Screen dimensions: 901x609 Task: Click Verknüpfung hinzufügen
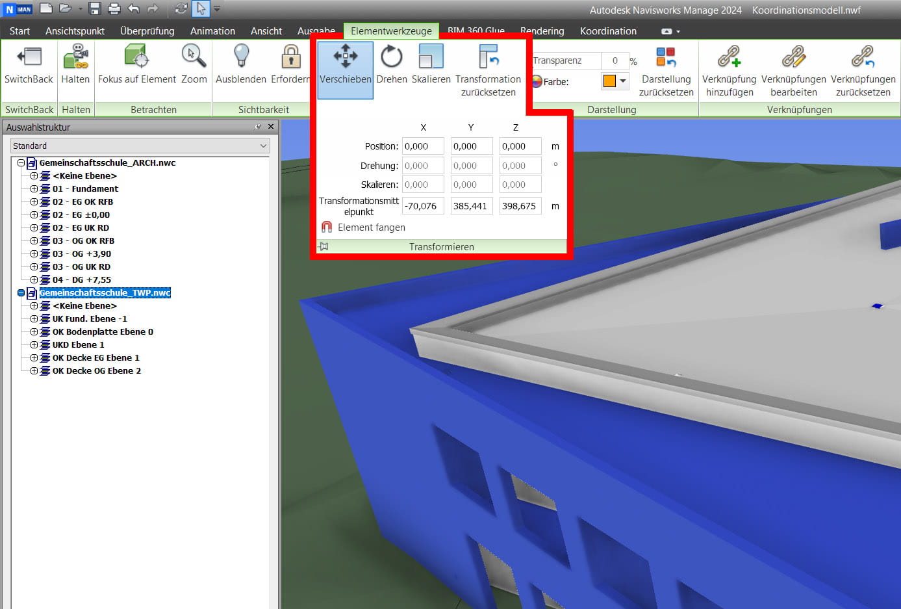[730, 71]
